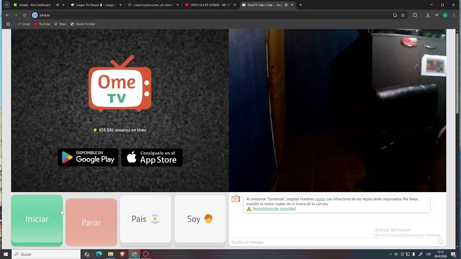The image size is (461, 259).
Task: Close the Yahoo search tab
Action: pyautogui.click(x=178, y=5)
